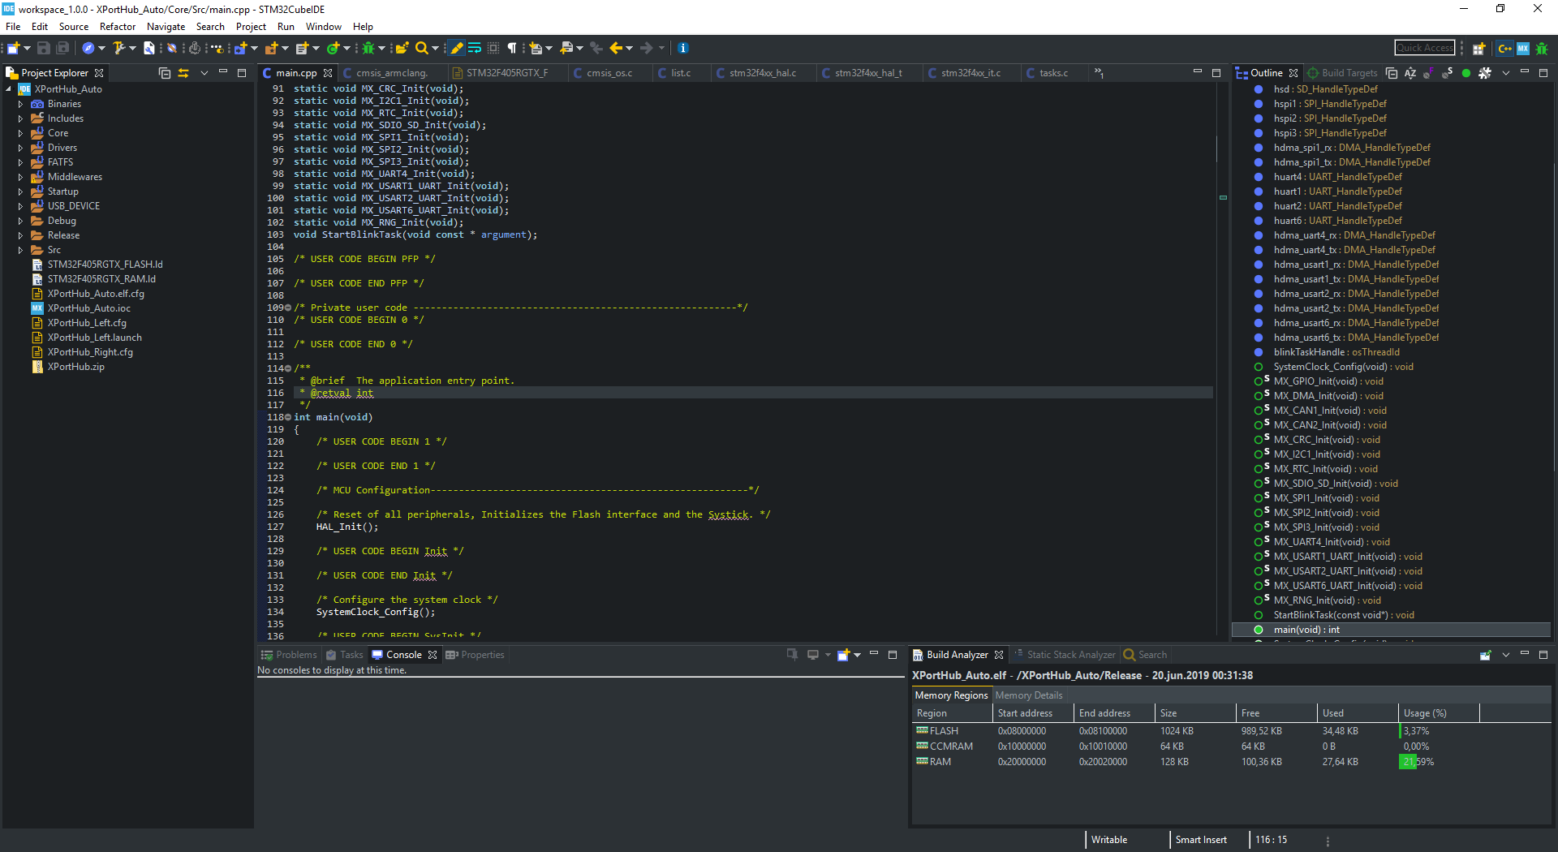Toggle Hide Static Members in Outline
Viewport: 1558px width, 852px height.
[1447, 73]
